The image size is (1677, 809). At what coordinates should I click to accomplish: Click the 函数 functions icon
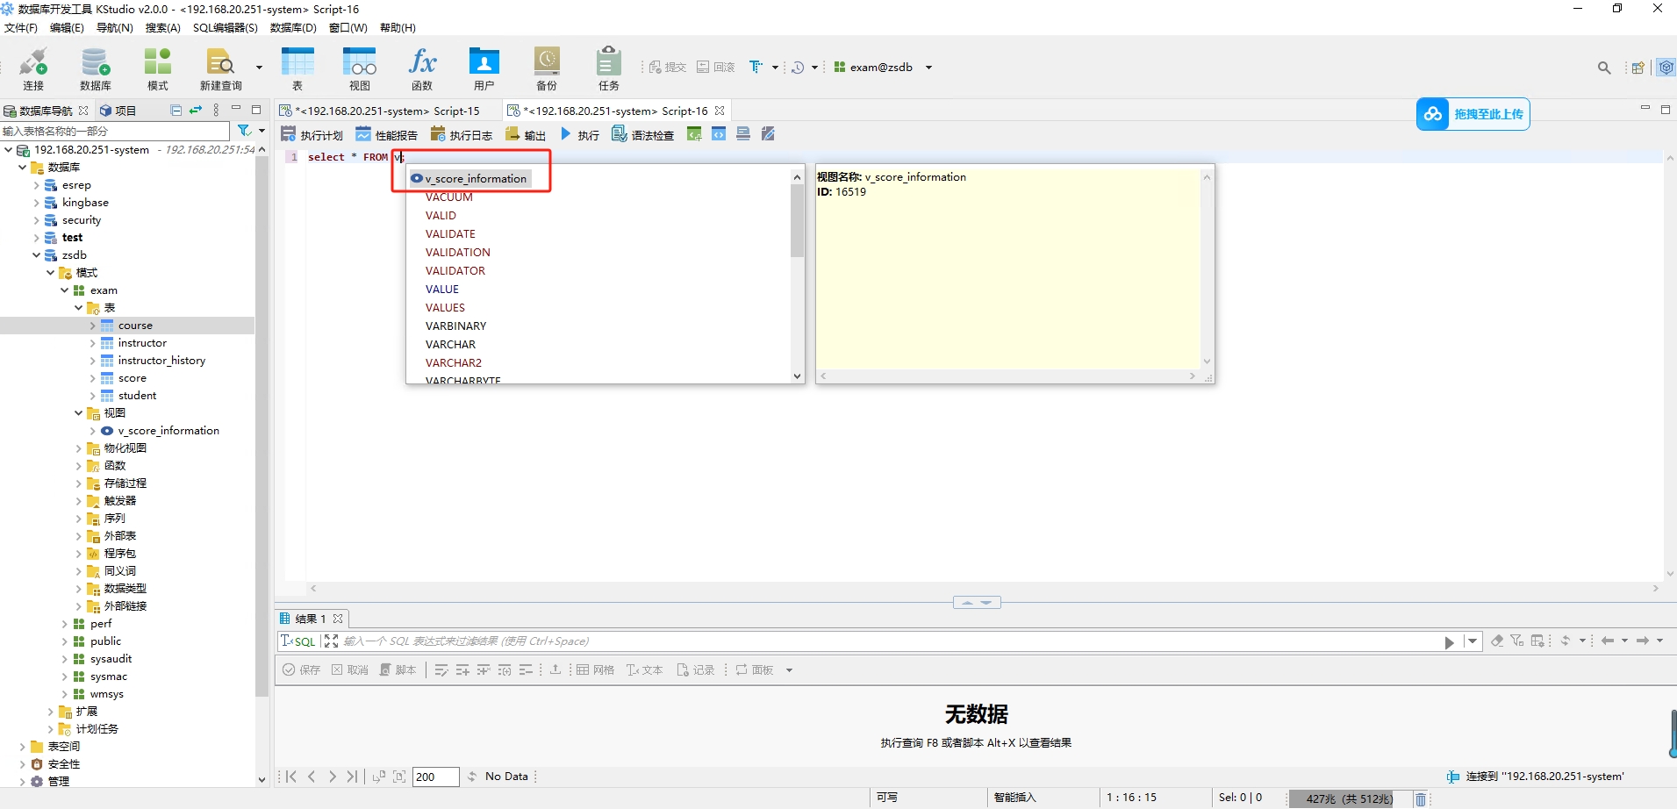pyautogui.click(x=422, y=68)
